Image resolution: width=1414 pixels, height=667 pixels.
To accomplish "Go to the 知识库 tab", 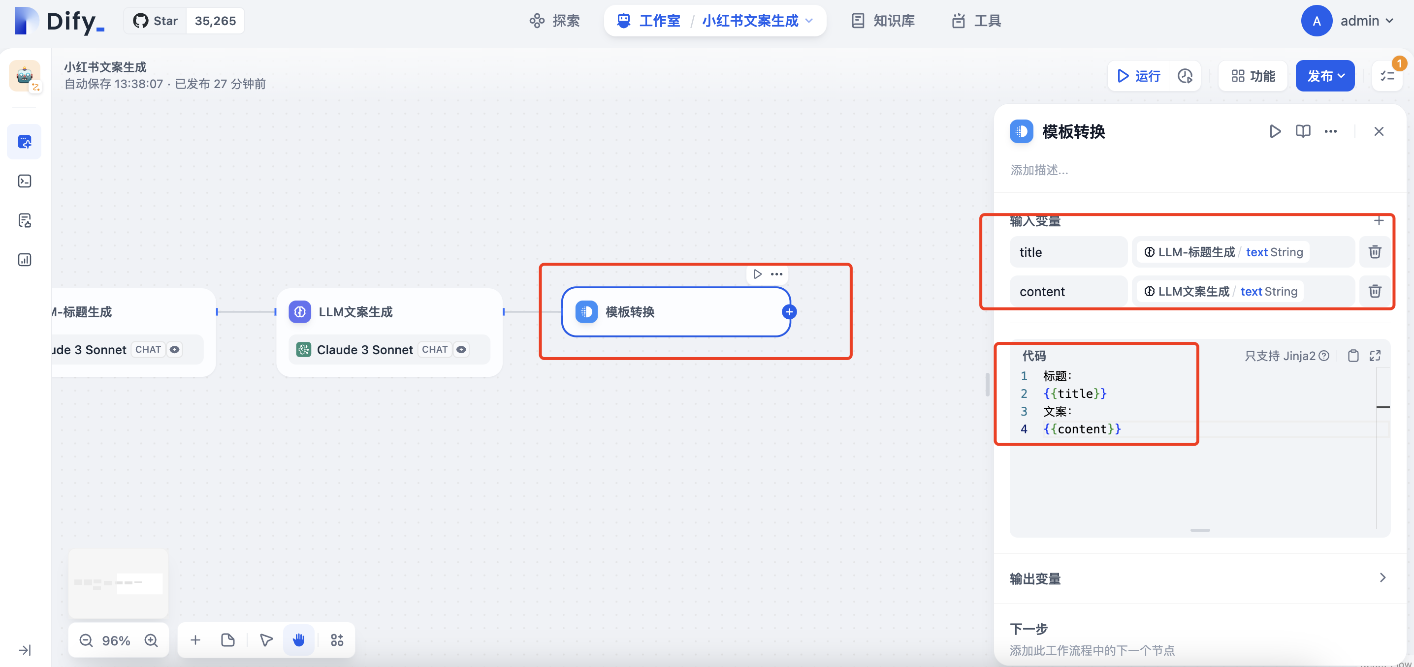I will coord(883,21).
